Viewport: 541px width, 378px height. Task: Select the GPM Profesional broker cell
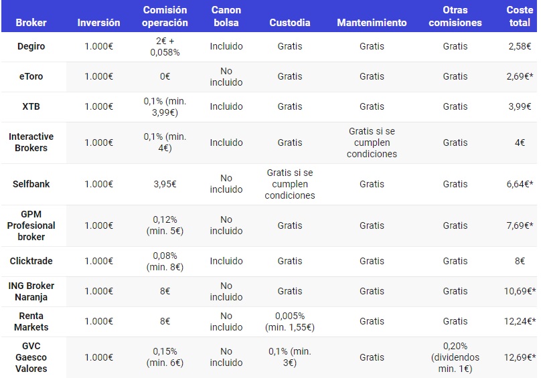[31, 225]
